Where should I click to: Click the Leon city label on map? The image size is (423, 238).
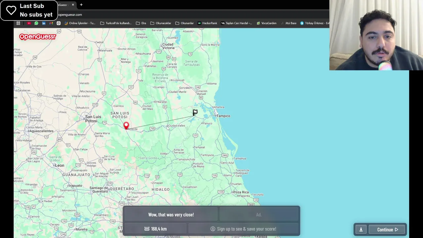[x=59, y=165]
